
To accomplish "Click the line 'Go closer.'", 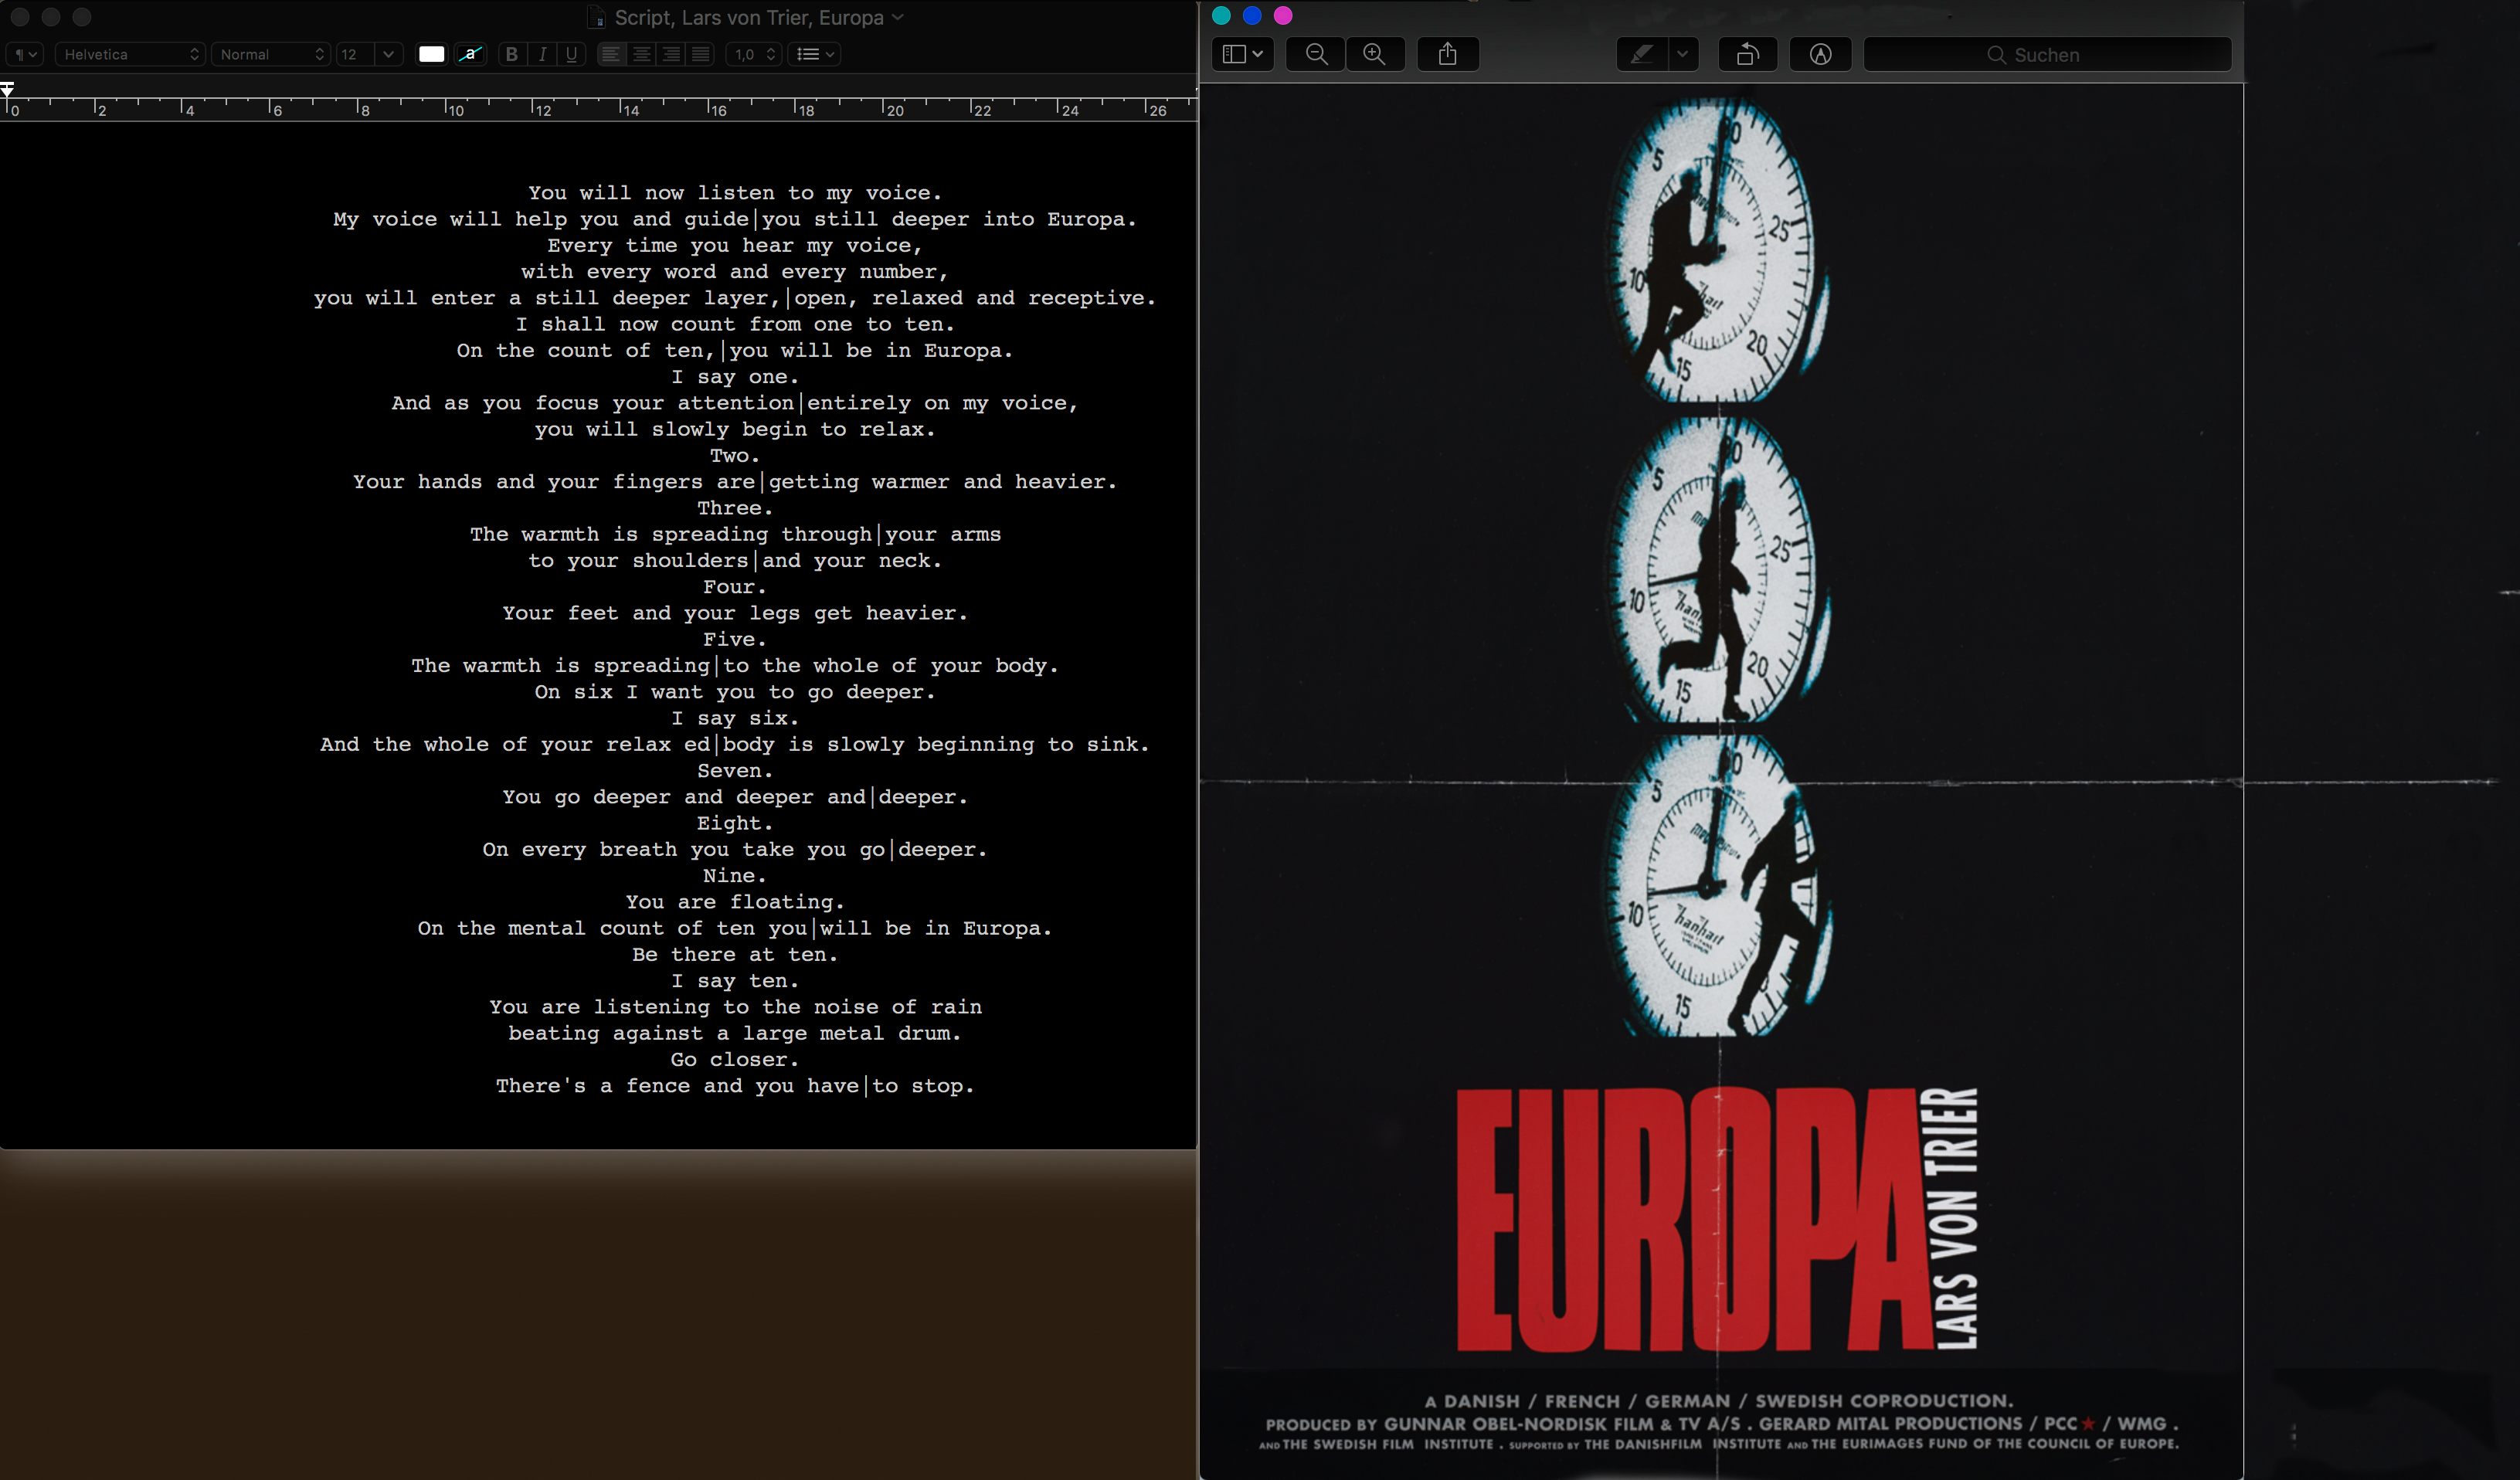I will 735,1060.
